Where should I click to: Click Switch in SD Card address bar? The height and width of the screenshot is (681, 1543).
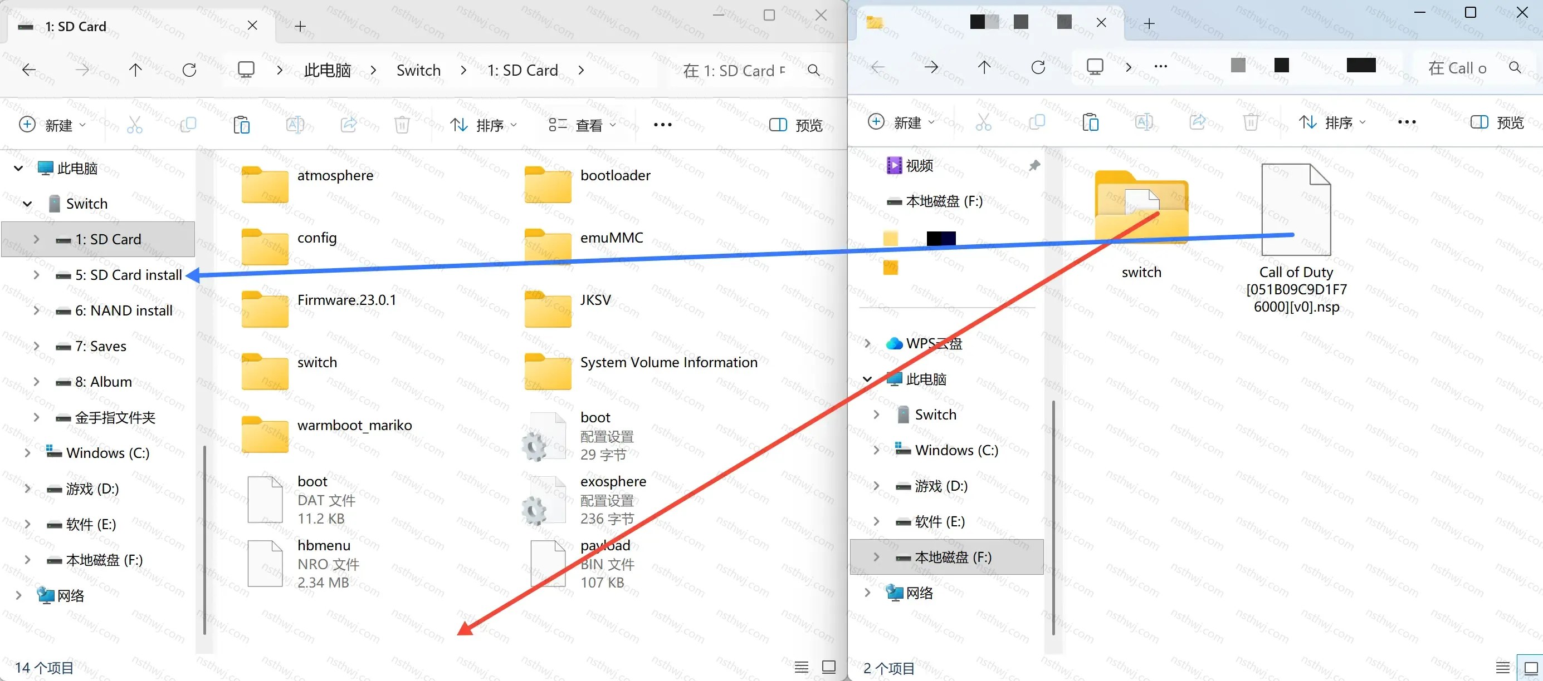[418, 70]
